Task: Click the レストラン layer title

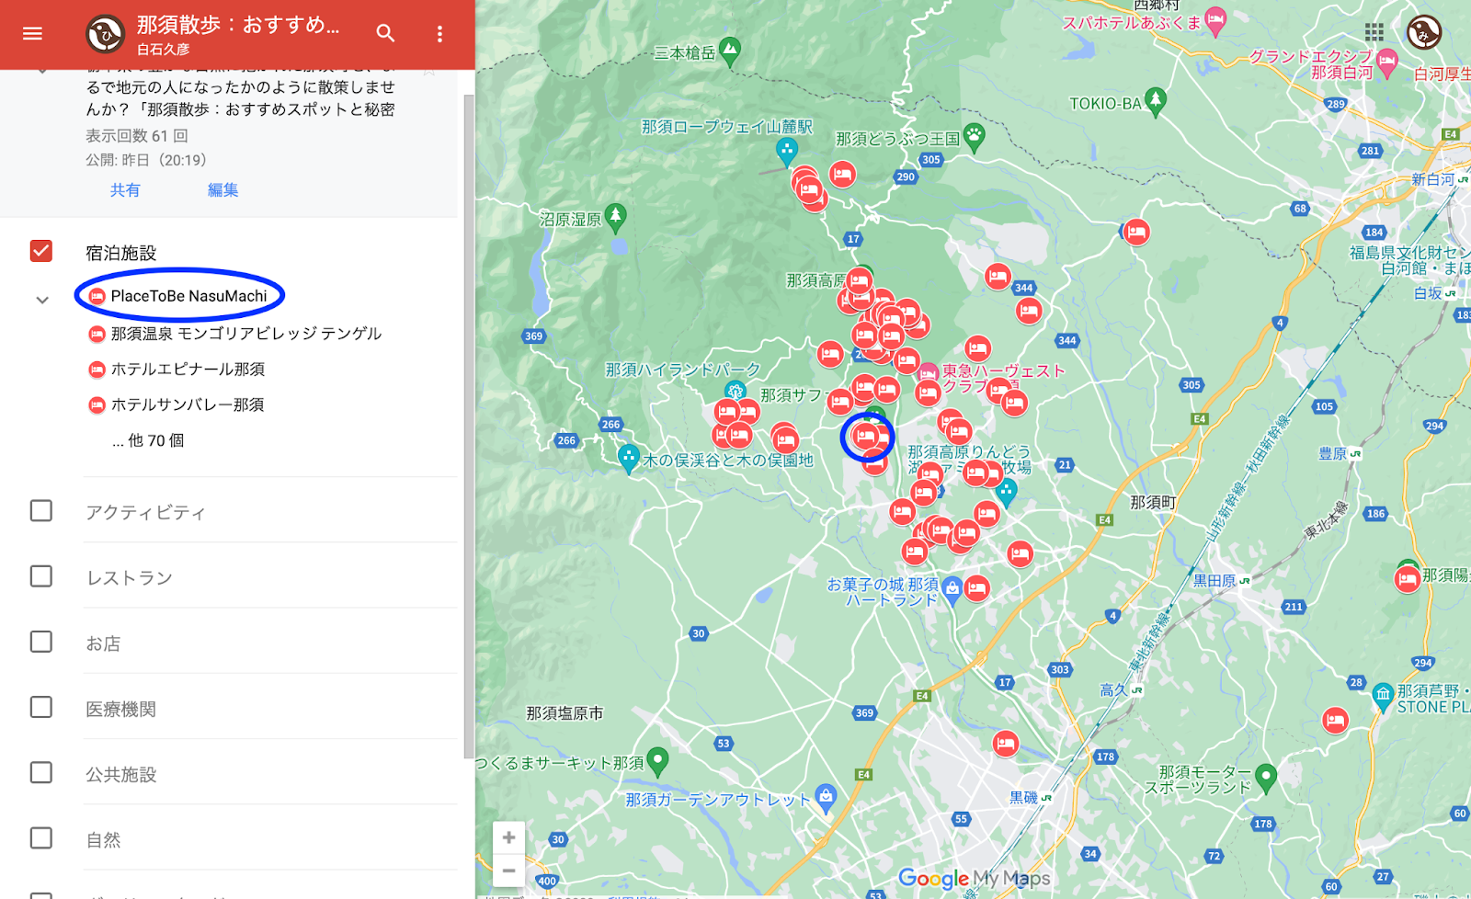Action: click(x=130, y=578)
